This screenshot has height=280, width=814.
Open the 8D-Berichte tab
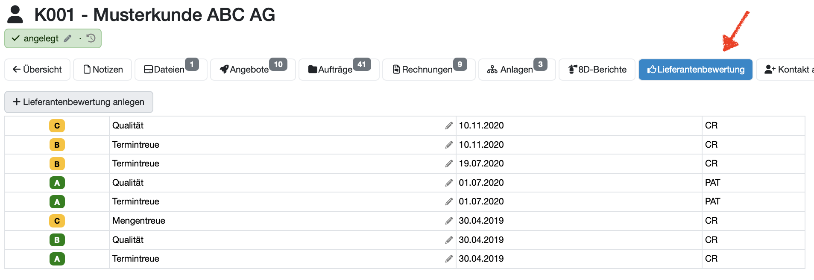[597, 70]
